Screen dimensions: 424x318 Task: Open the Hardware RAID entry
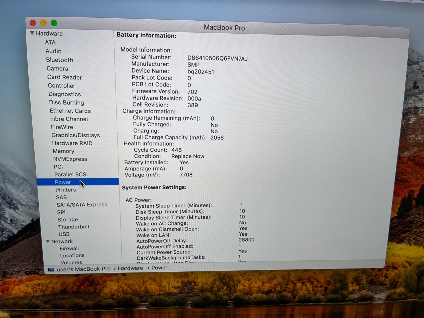click(x=72, y=143)
